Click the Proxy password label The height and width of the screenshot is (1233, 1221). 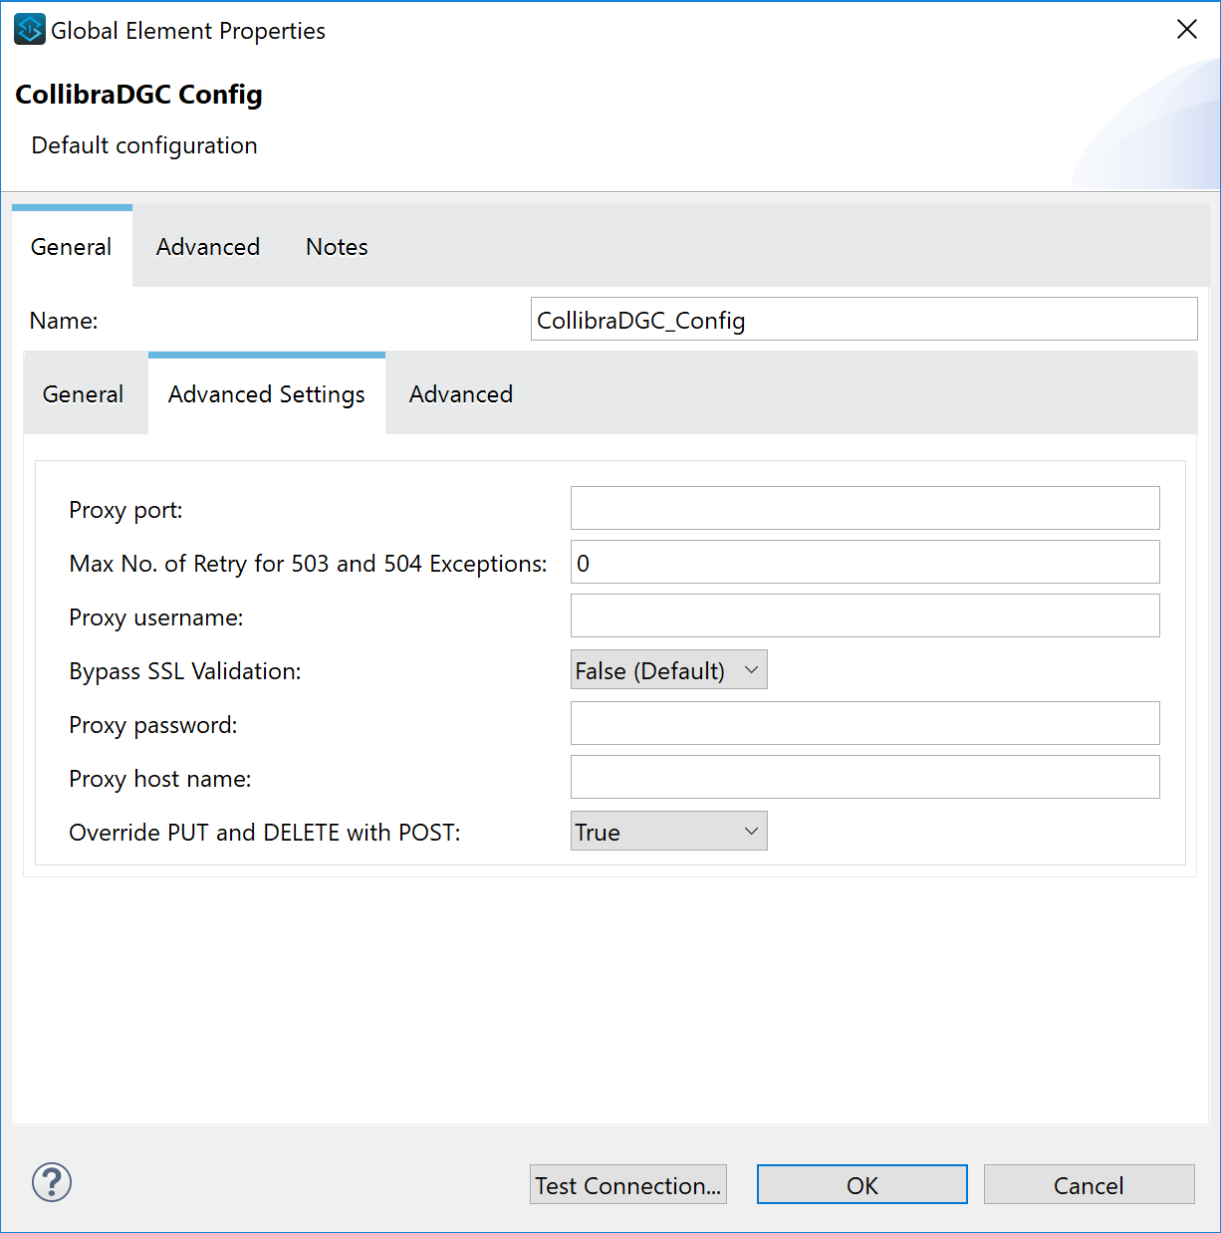pos(153,725)
